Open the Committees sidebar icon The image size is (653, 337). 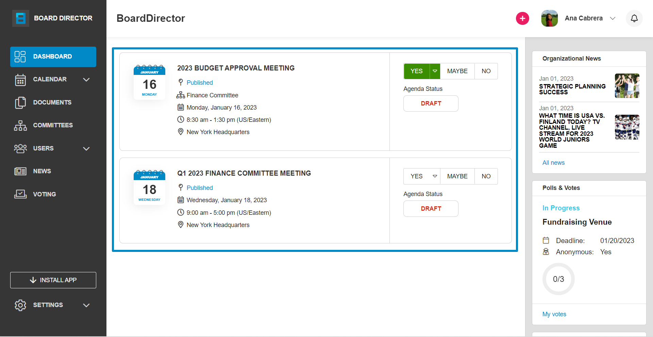click(x=20, y=125)
